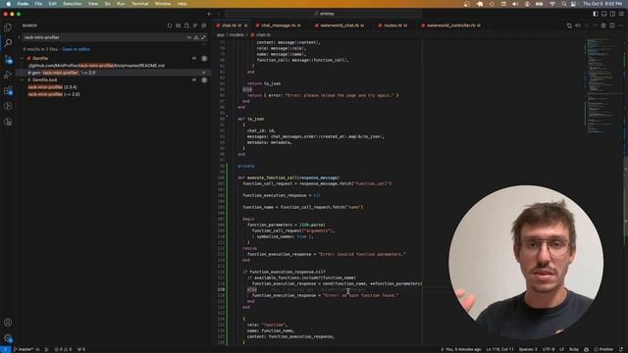Viewport: 628px width, 353px height.
Task: Click the Prettier status bar item
Action: click(604, 349)
